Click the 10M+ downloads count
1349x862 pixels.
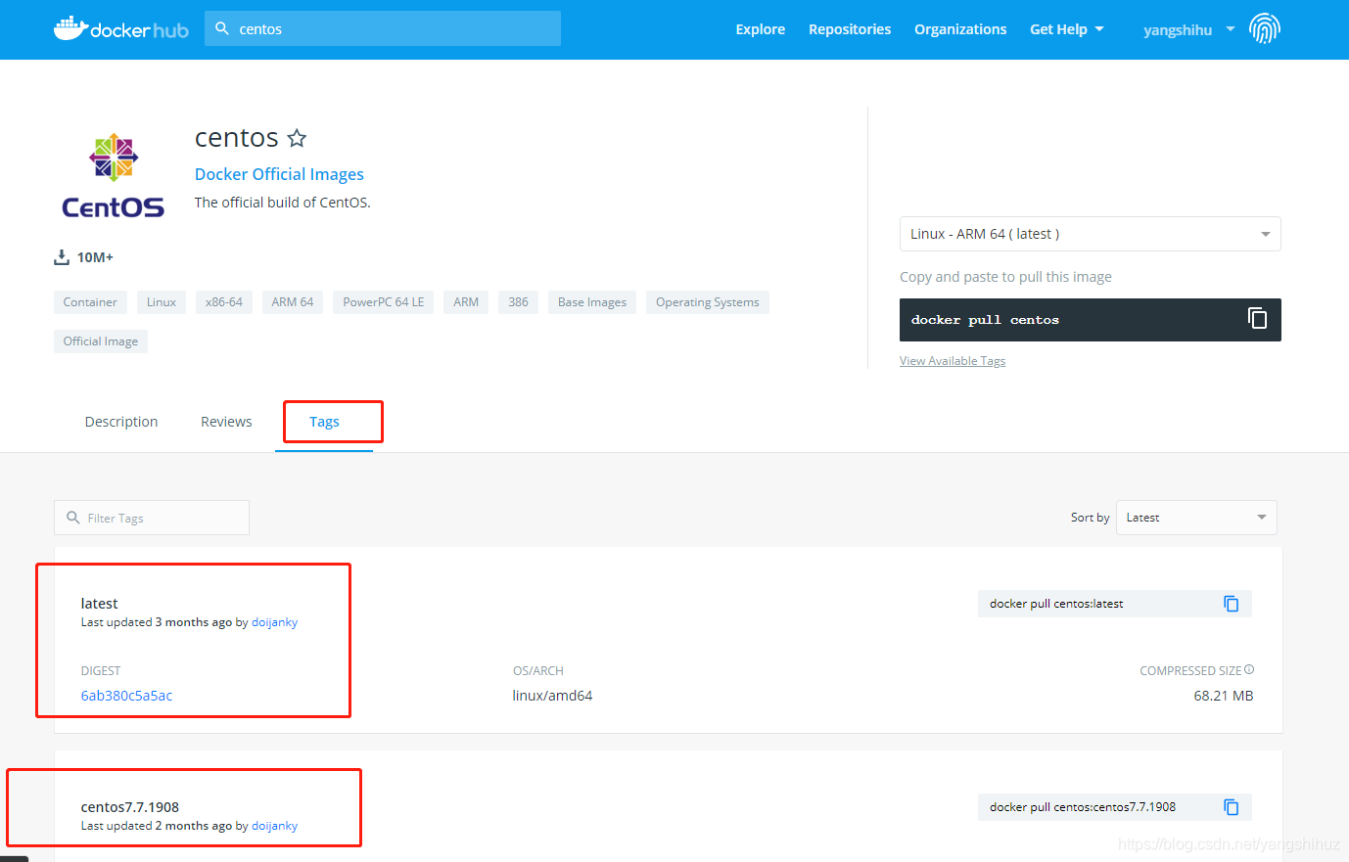(95, 257)
